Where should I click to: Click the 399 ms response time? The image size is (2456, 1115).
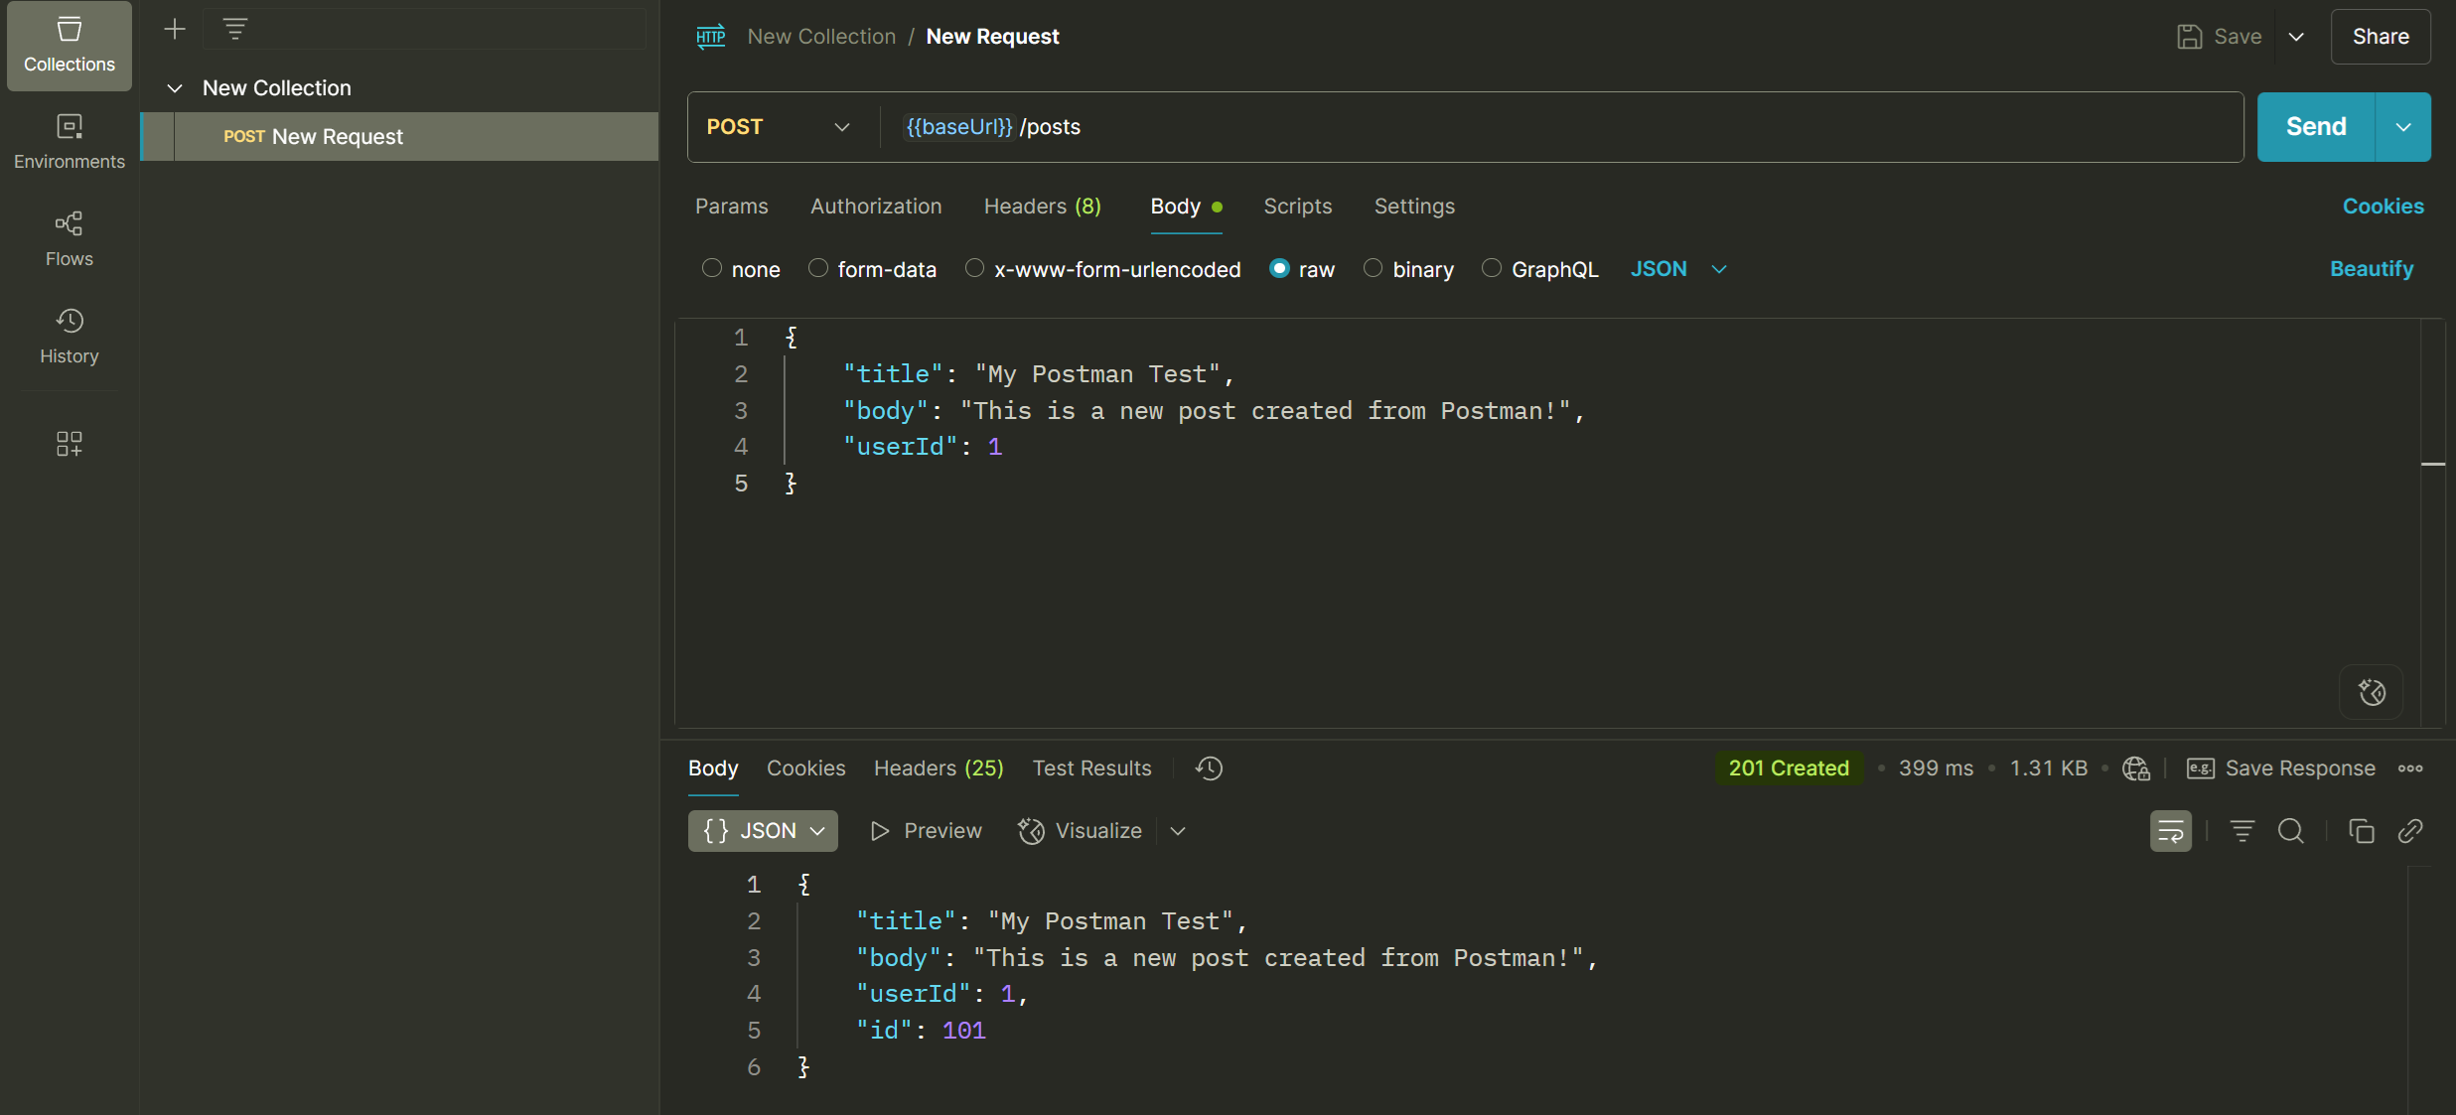click(x=1936, y=768)
